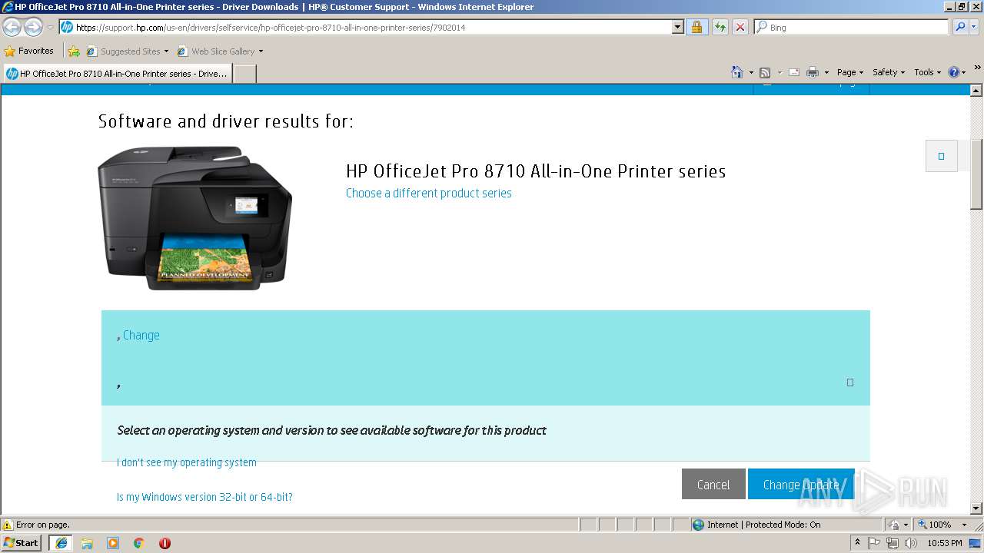Click the Error on page. status text
Screen dimensions: 984x553
pyautogui.click(x=43, y=525)
